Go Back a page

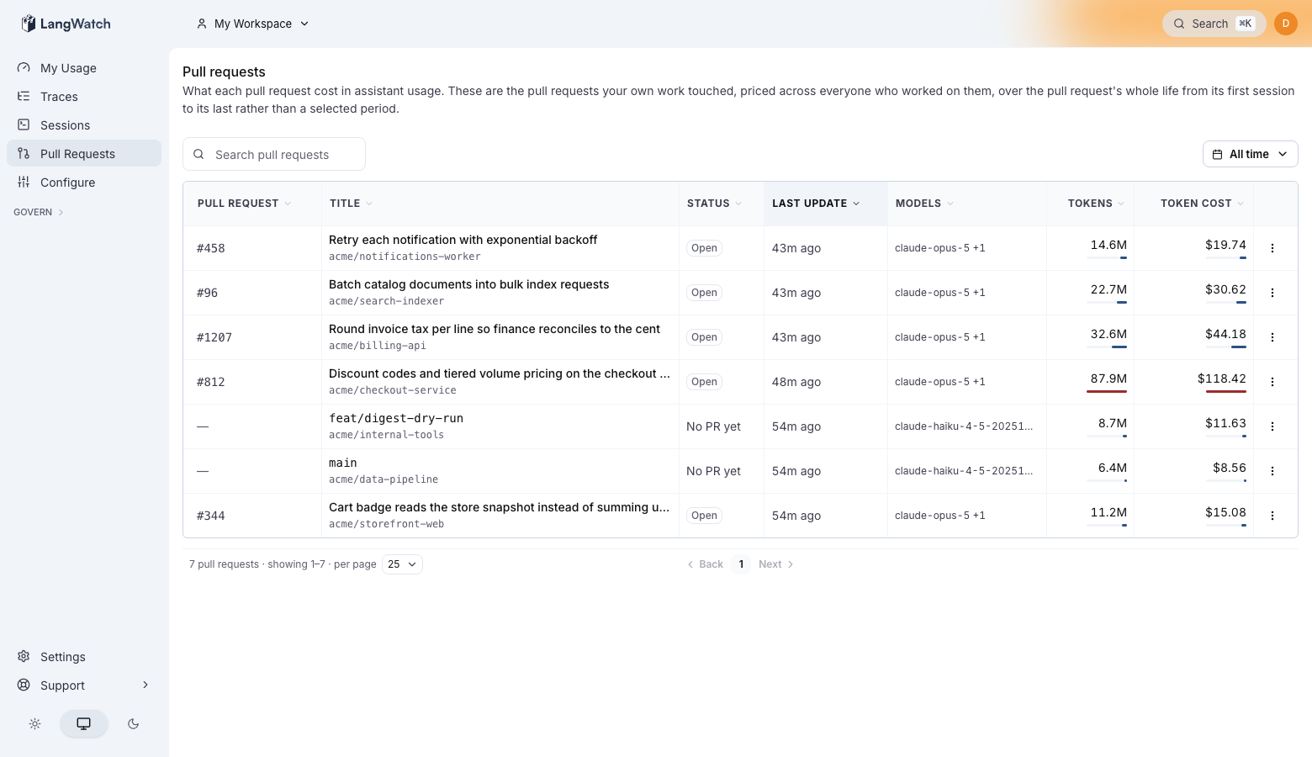click(x=706, y=564)
